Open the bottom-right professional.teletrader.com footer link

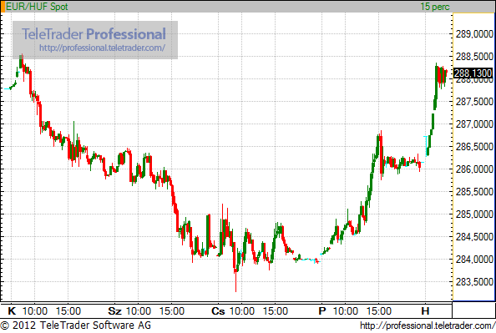pyautogui.click(x=428, y=325)
